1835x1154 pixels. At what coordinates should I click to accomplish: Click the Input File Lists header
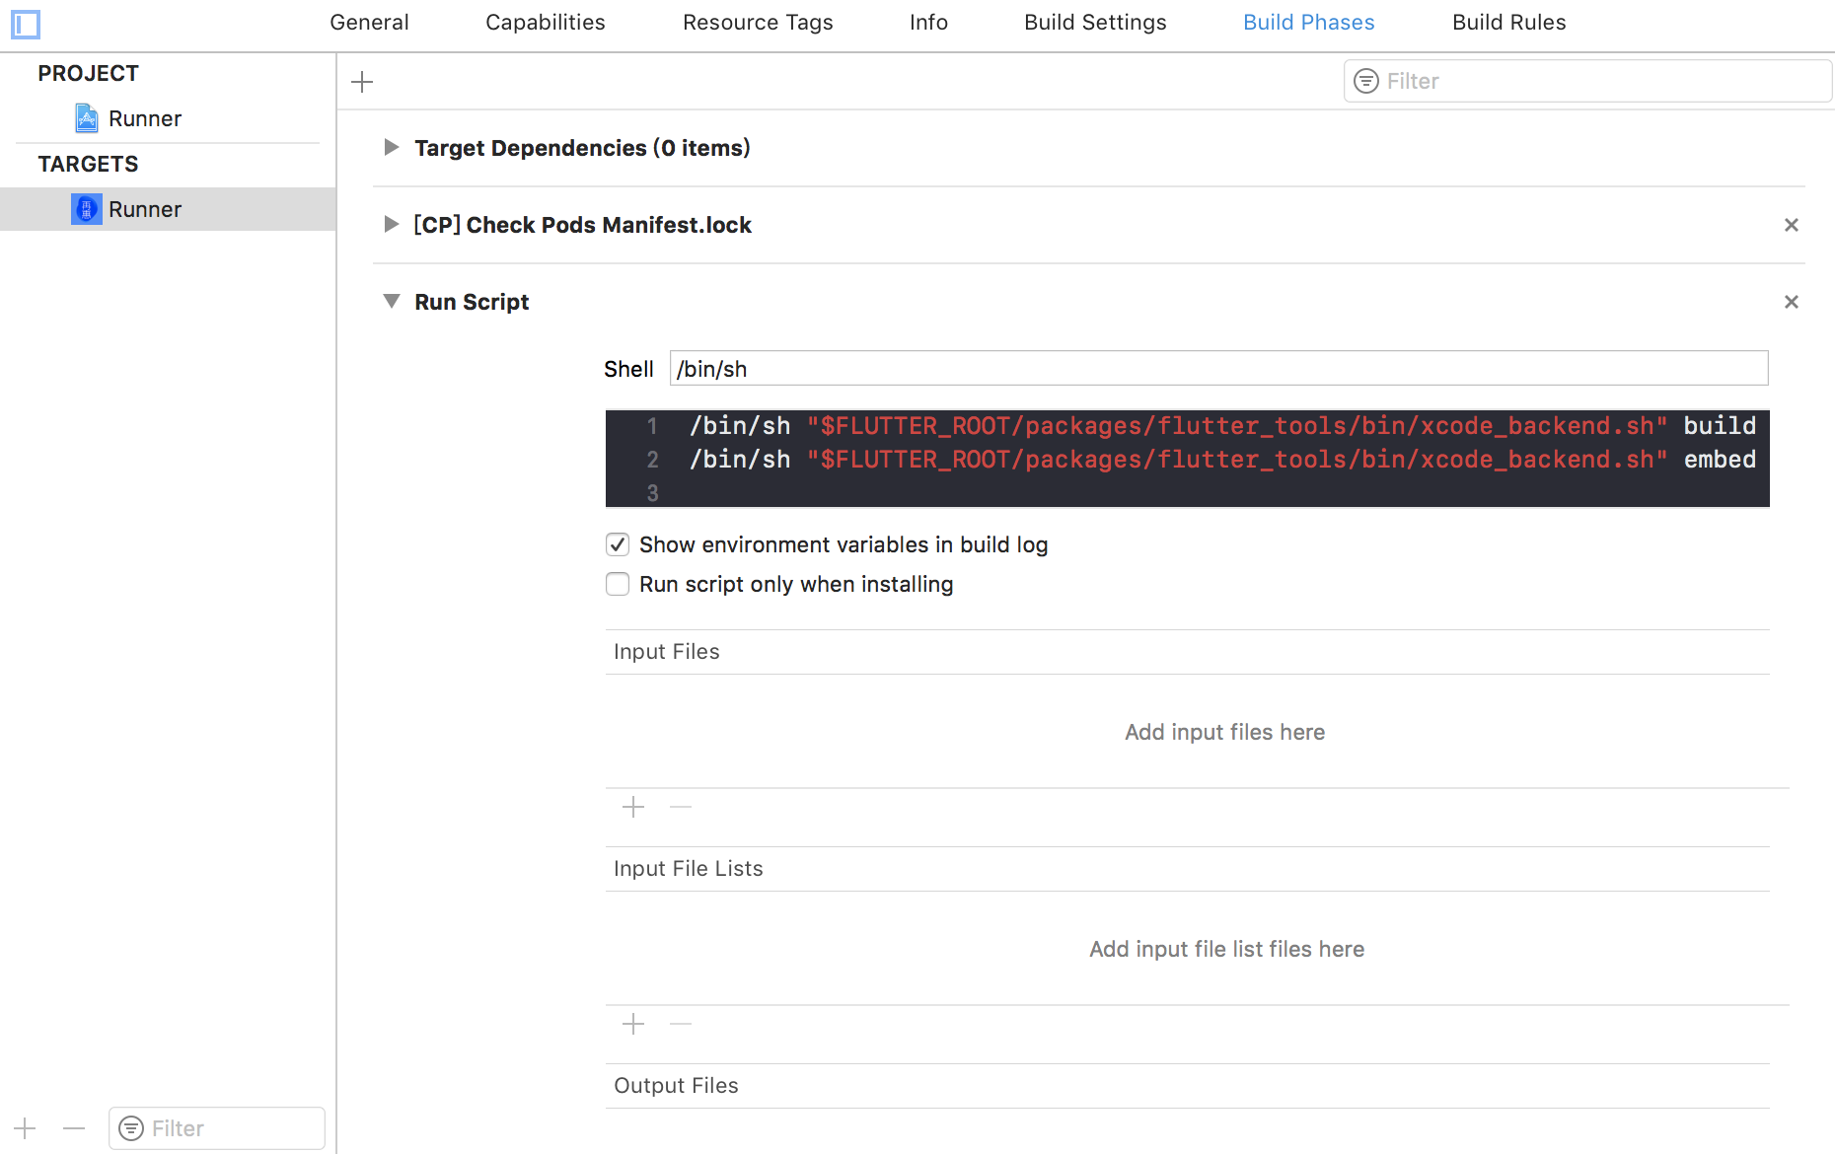coord(688,868)
